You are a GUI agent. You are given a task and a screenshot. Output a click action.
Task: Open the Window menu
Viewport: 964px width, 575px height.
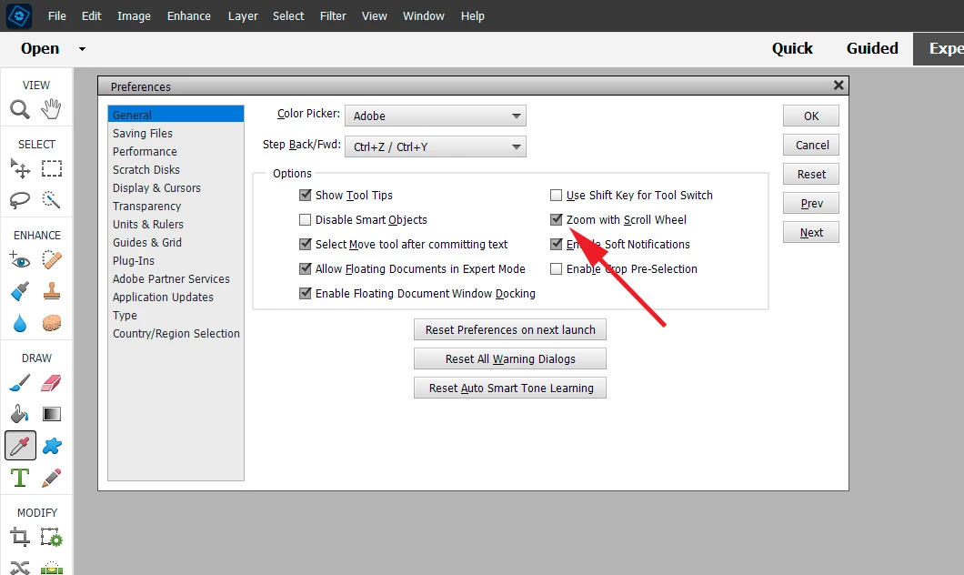tap(424, 16)
